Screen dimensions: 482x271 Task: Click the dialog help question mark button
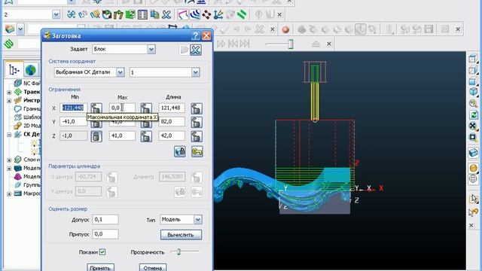(x=195, y=35)
